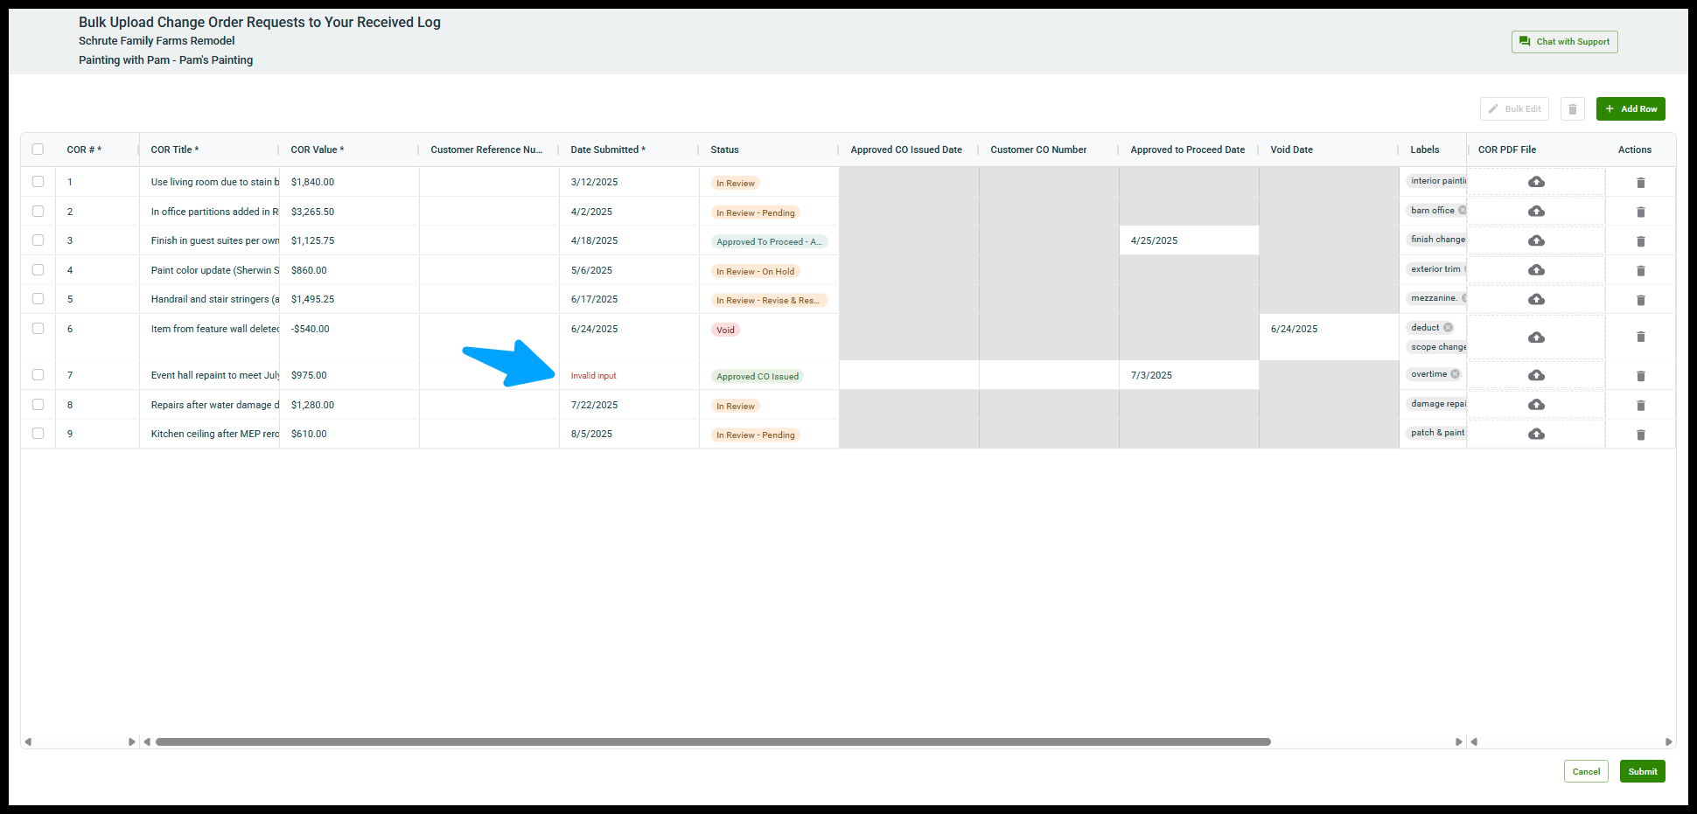Click upload PDF cloud icon for COR 1

1536,182
